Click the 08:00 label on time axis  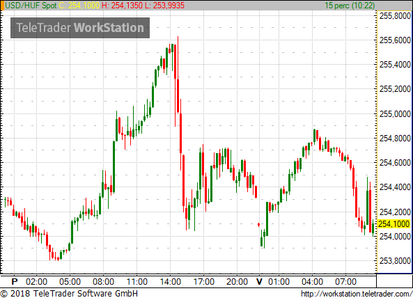(103, 282)
